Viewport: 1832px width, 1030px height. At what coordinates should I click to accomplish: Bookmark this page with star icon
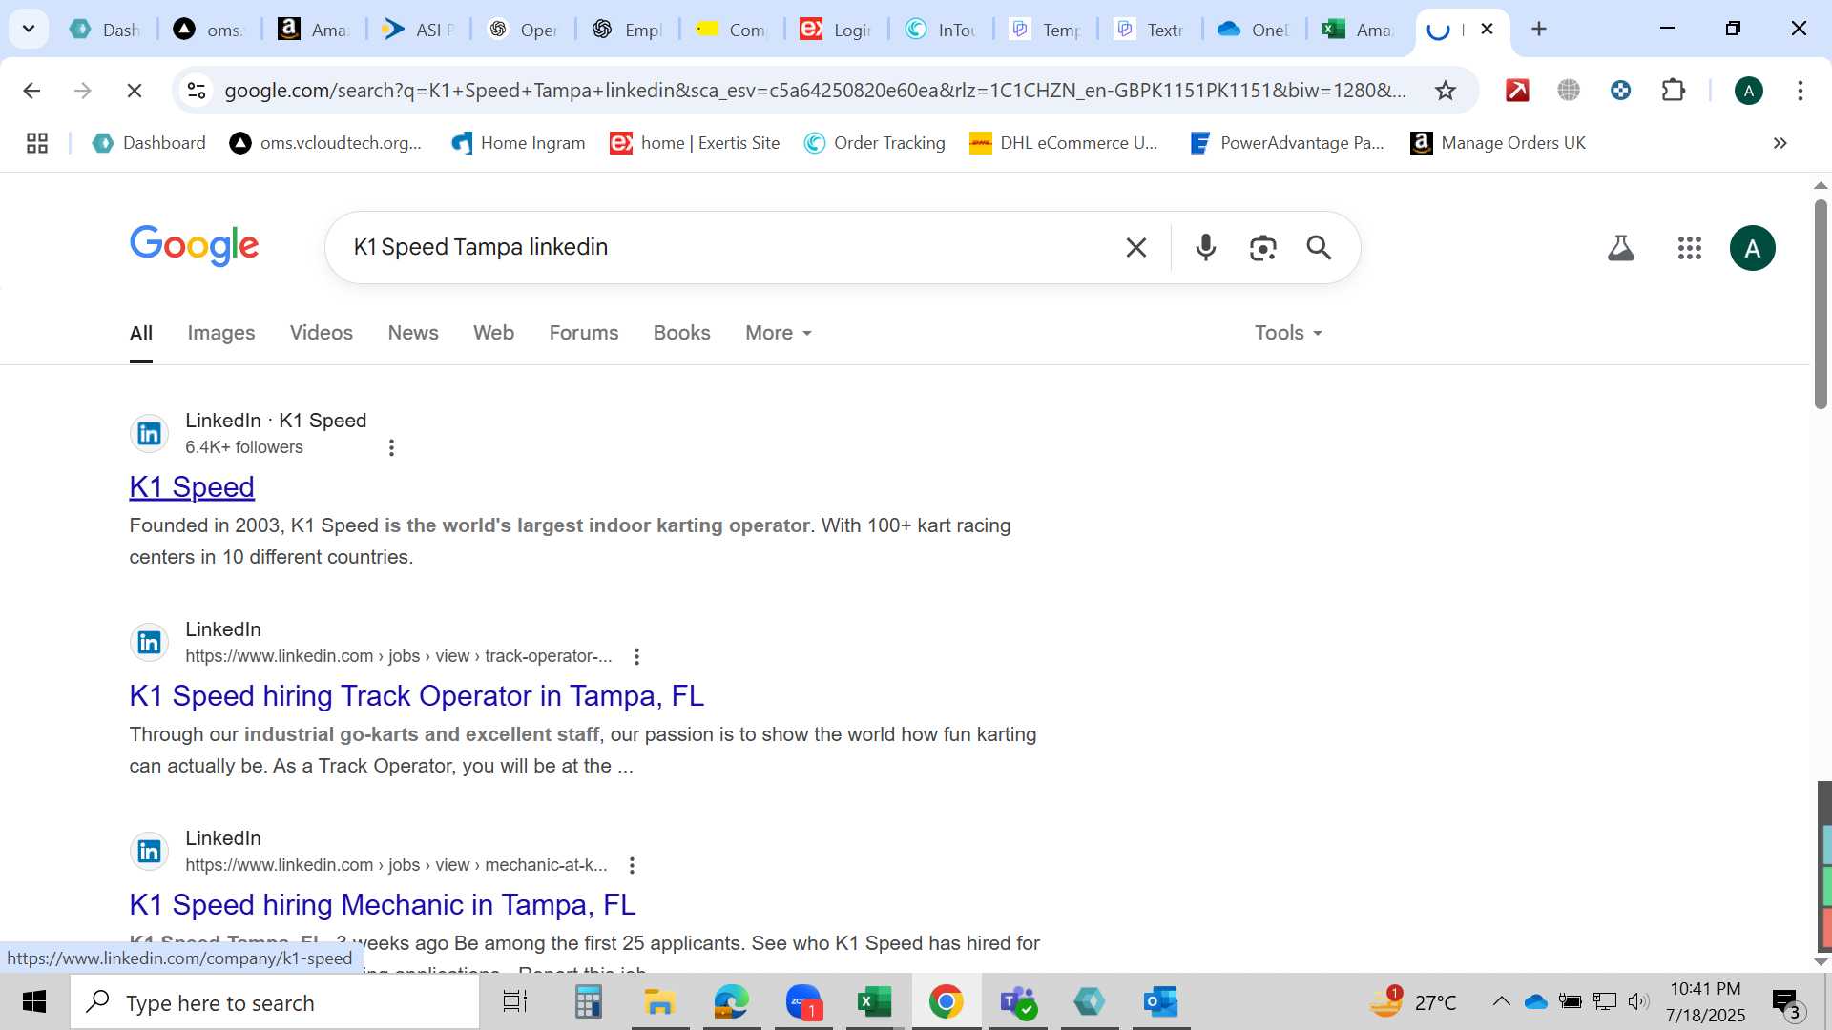point(1445,91)
